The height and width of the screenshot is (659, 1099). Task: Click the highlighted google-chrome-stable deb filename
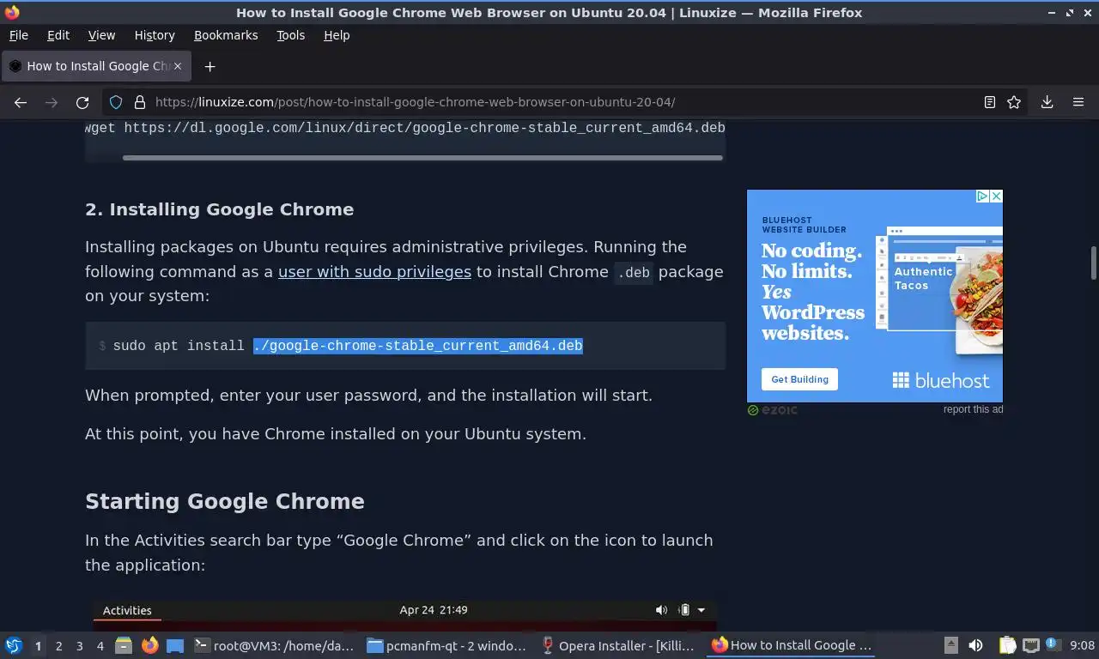pos(418,346)
